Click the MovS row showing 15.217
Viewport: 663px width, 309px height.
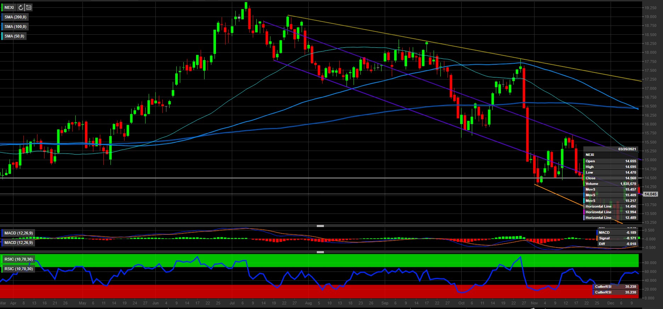(611, 201)
